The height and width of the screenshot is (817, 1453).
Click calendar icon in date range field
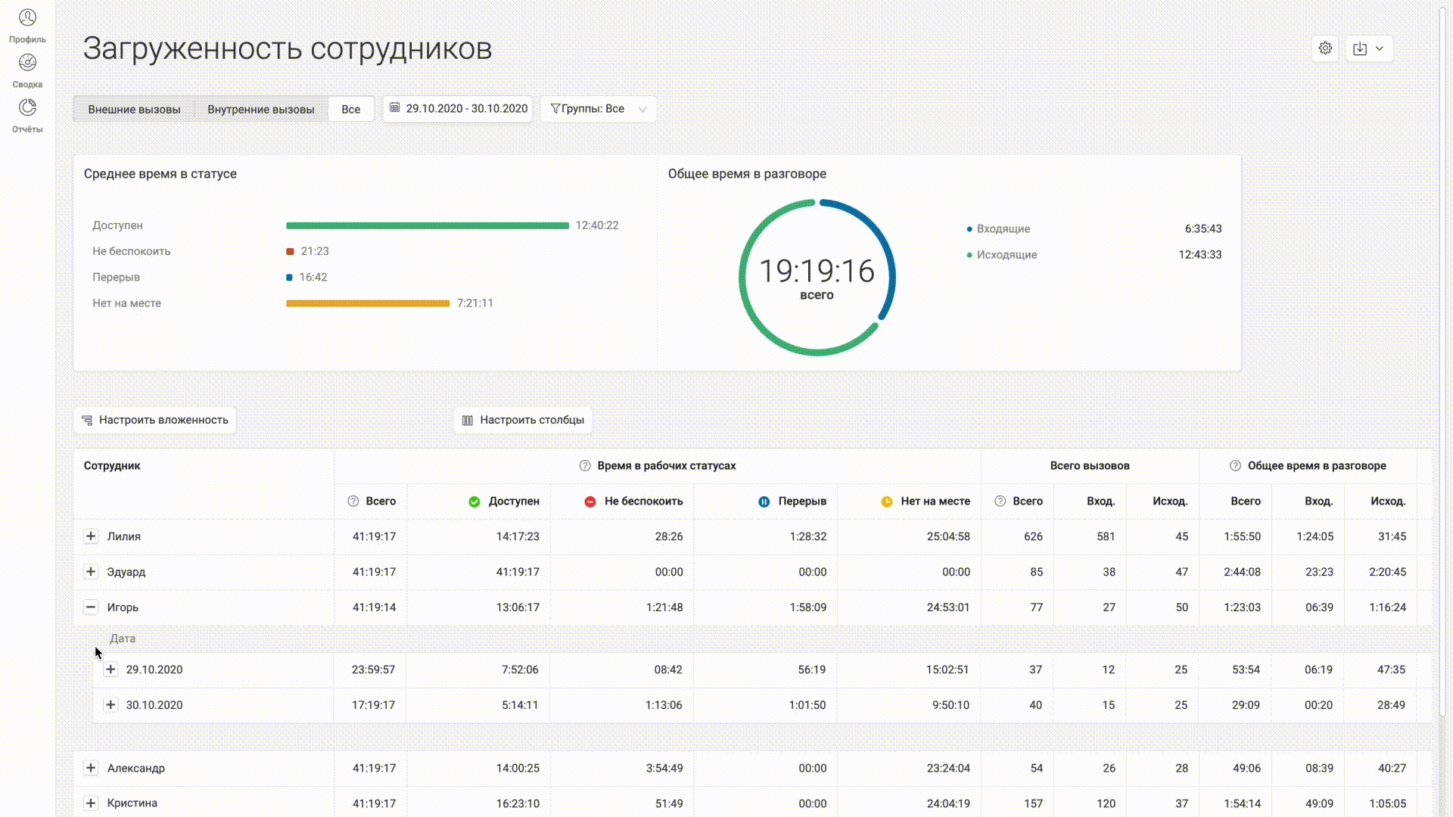[x=395, y=108]
